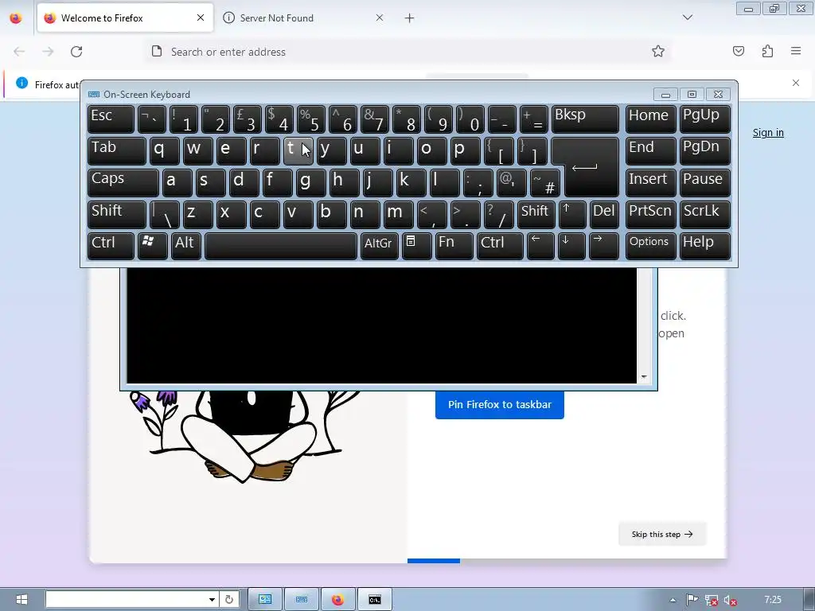Toggle the Caps lock key
The height and width of the screenshot is (611, 815).
(123, 182)
